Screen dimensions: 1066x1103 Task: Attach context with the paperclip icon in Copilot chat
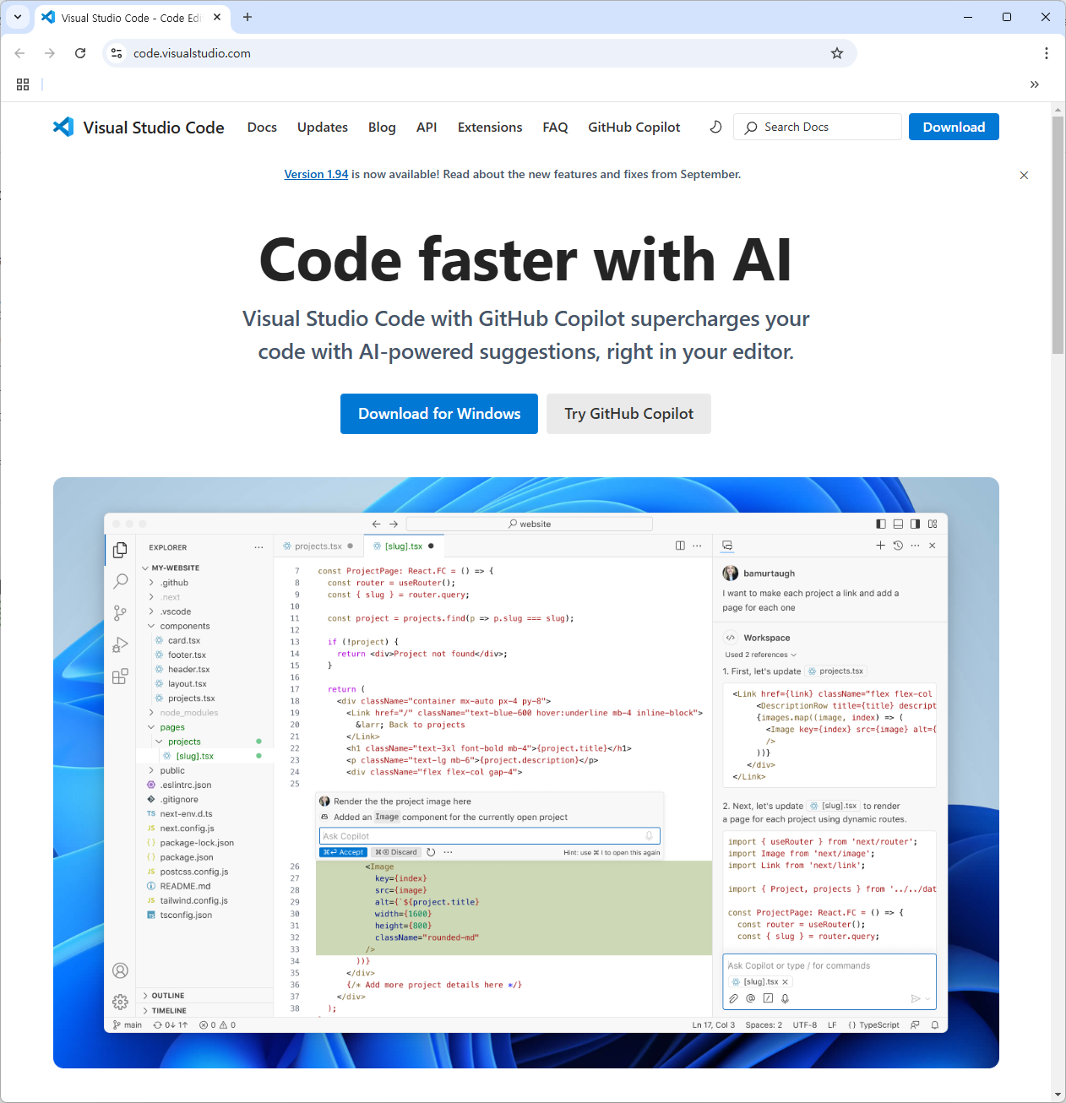click(733, 997)
